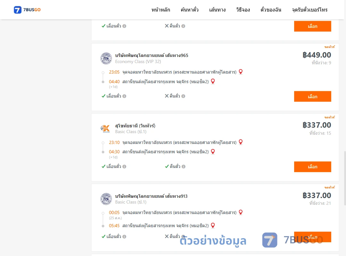Click the 23:05 departure time
The height and width of the screenshot is (256, 346).
coord(114,72)
